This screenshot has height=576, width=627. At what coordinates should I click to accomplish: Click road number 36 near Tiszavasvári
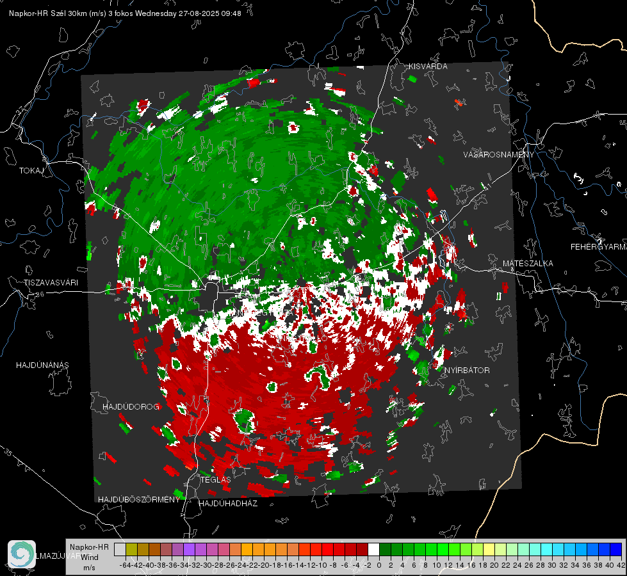click(40, 294)
